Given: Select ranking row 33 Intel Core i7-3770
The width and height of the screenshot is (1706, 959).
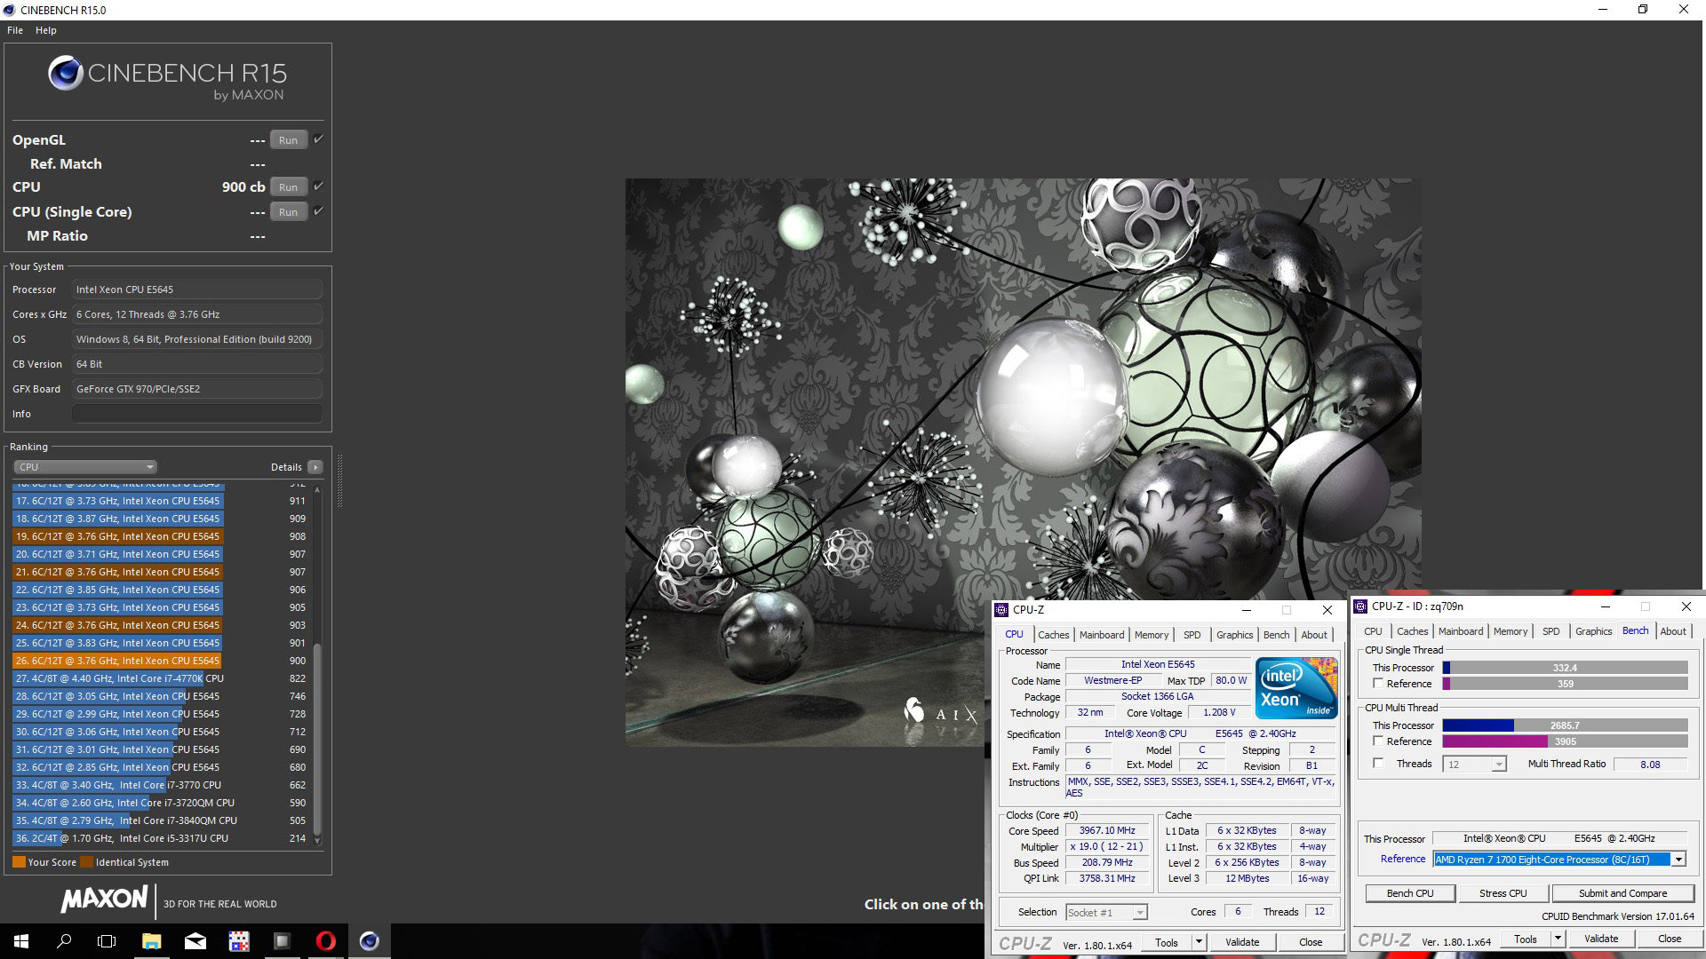Looking at the screenshot, I should click(x=160, y=785).
